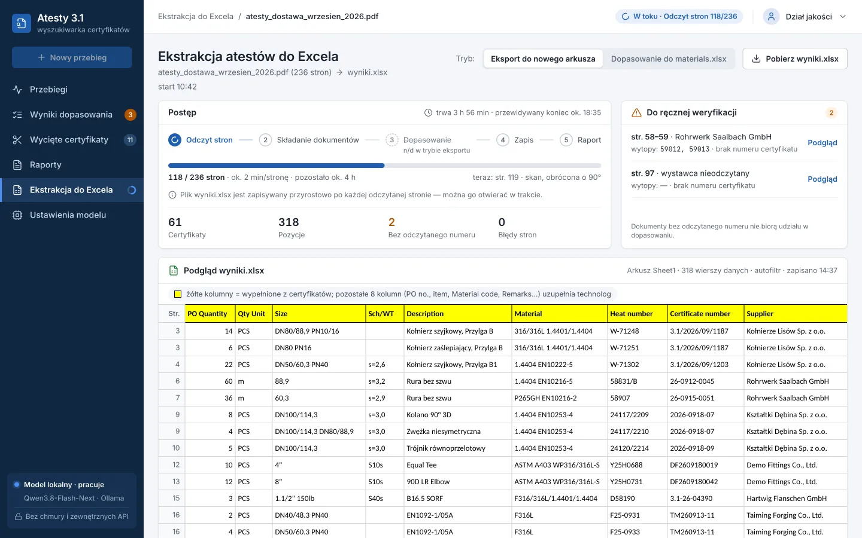
Task: Click the Certificate number column header
Action: tap(705, 314)
